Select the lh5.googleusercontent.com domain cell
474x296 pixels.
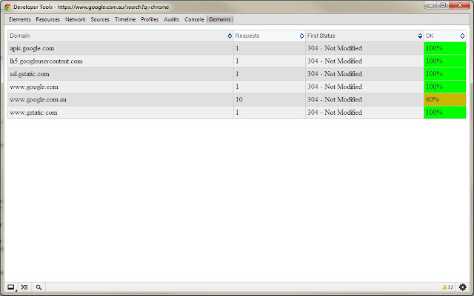(121, 61)
